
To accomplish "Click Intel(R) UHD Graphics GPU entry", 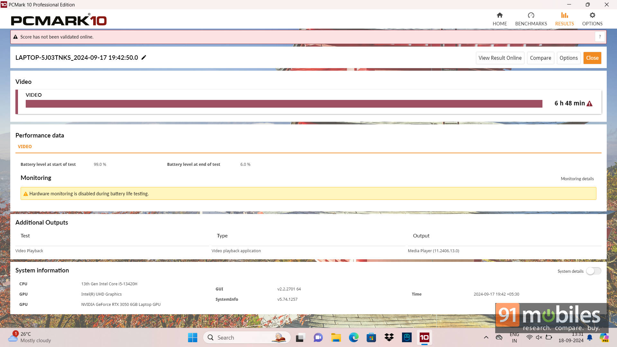I will click(x=102, y=294).
